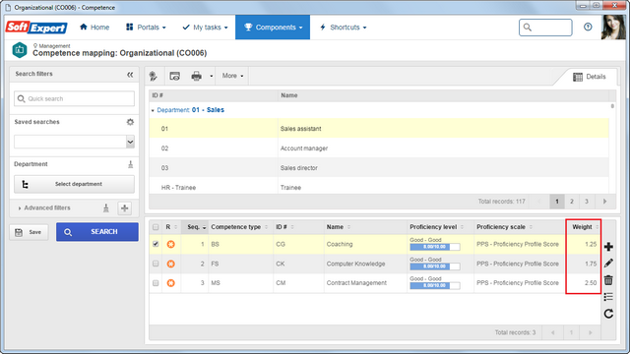
Task: Uncheck the Coaching row checkbox
Action: 156,244
